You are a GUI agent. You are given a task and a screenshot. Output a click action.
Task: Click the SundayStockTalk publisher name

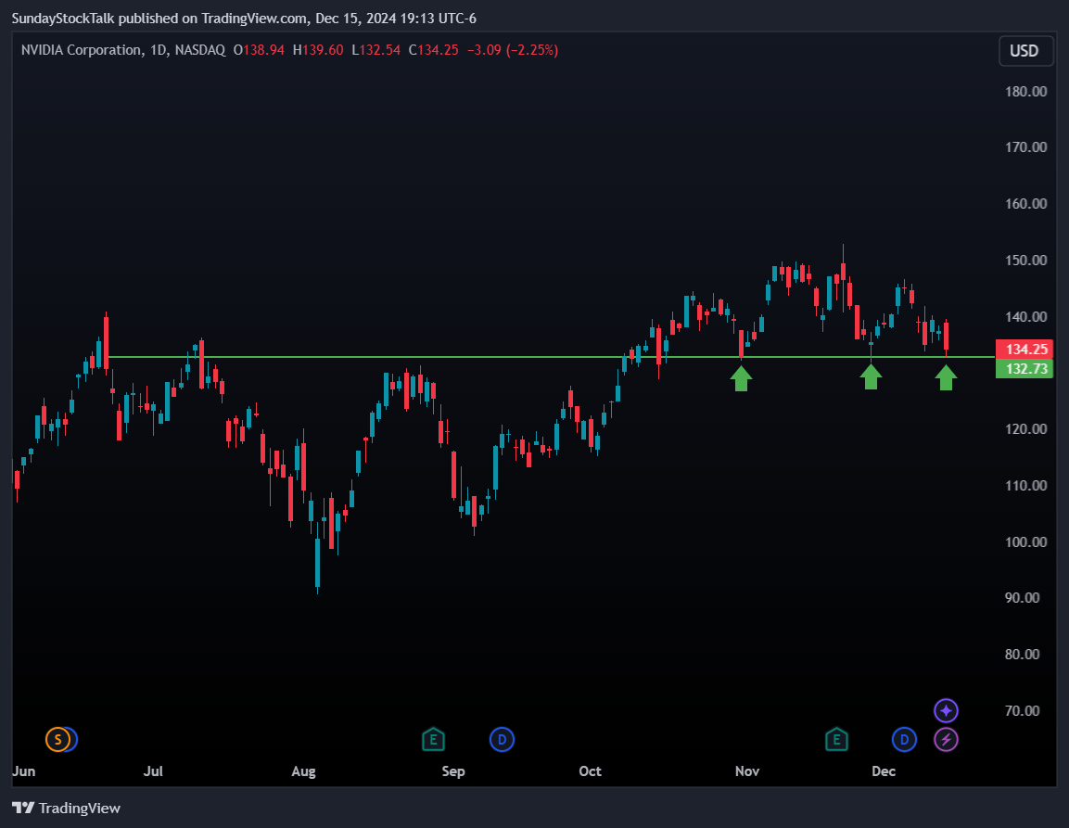(x=63, y=19)
